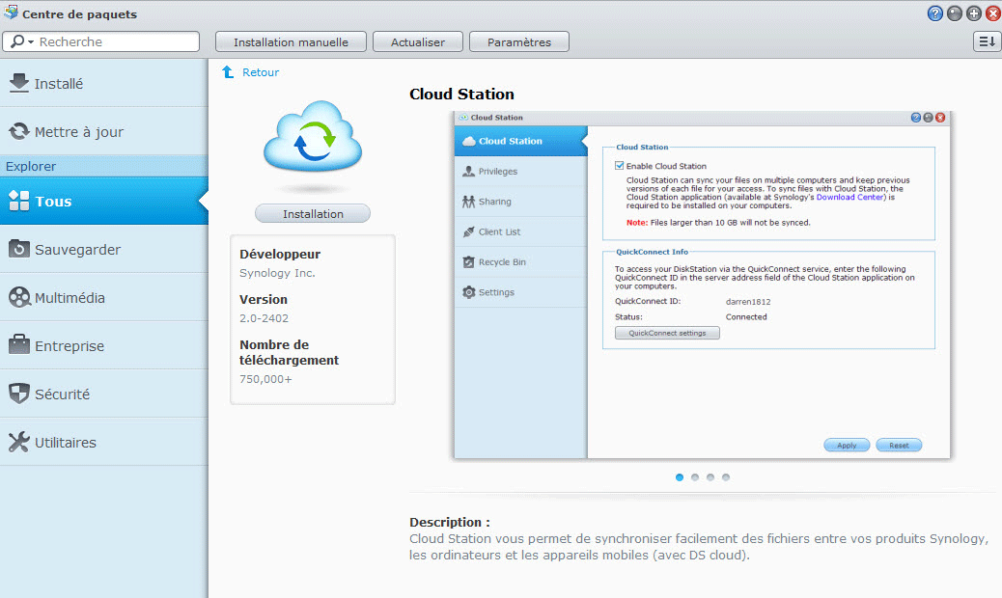Screen dimensions: 1002x598
Task: Select the Tous category
Action: pos(104,201)
